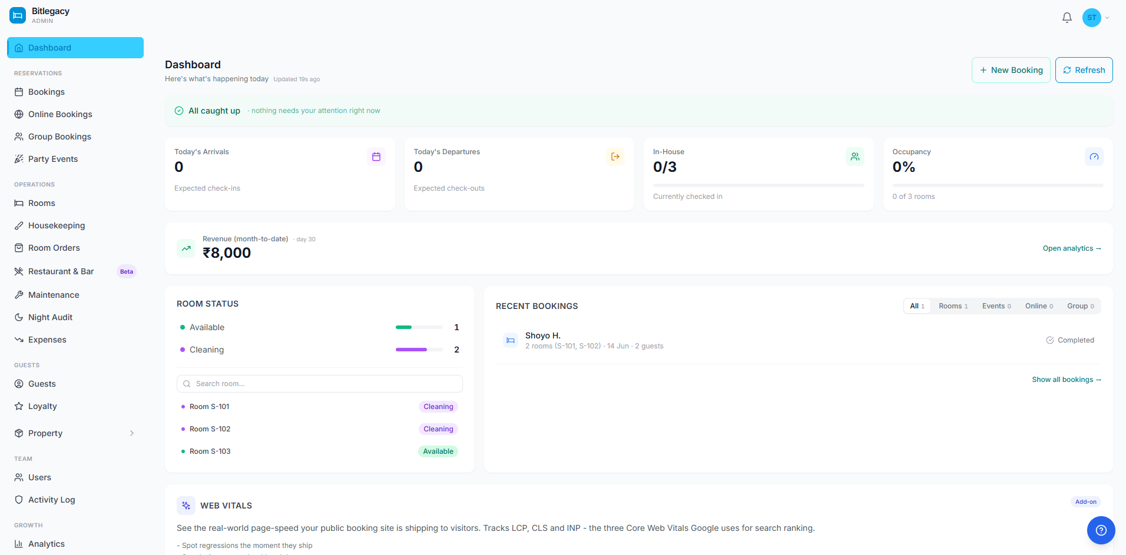This screenshot has width=1126, height=555.
Task: Click the Refresh button
Action: (1084, 70)
